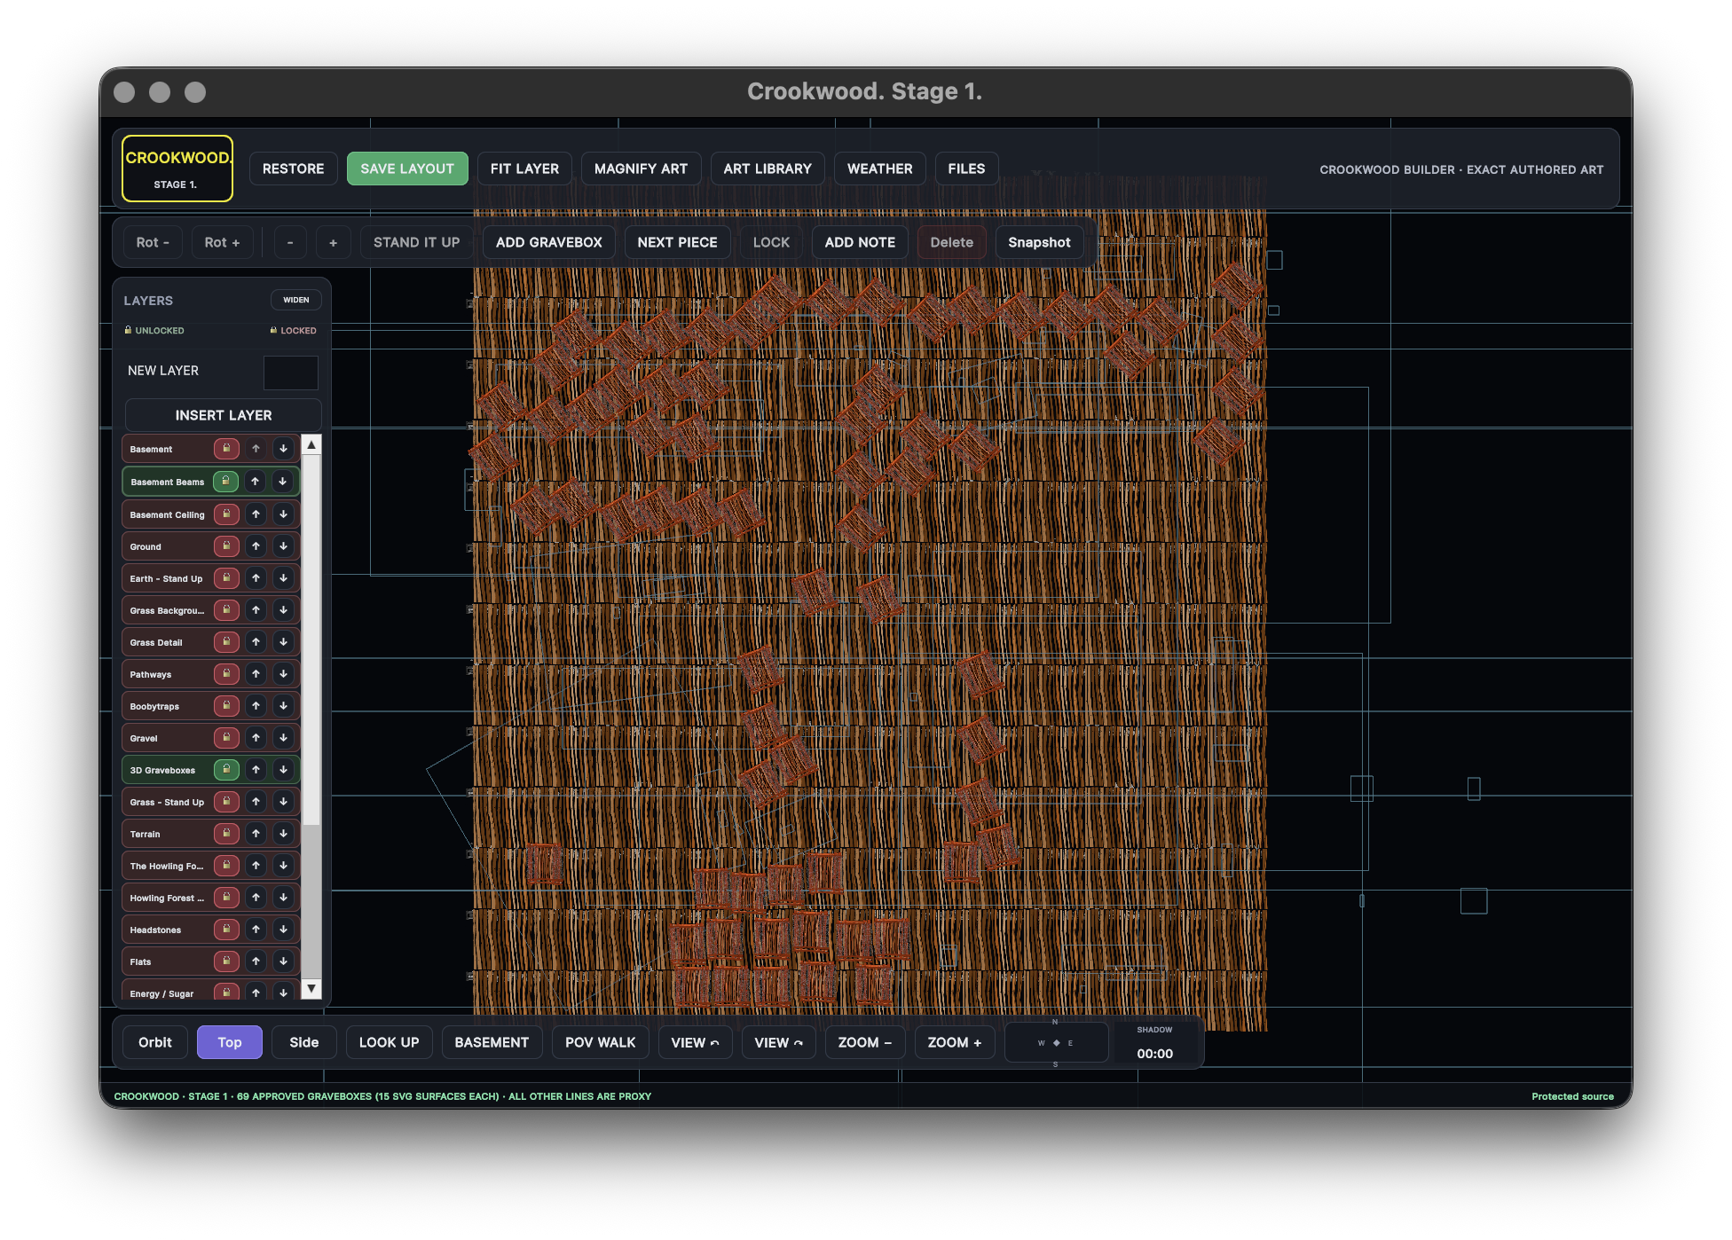
Task: Increase size with the plus button
Action: tap(334, 242)
